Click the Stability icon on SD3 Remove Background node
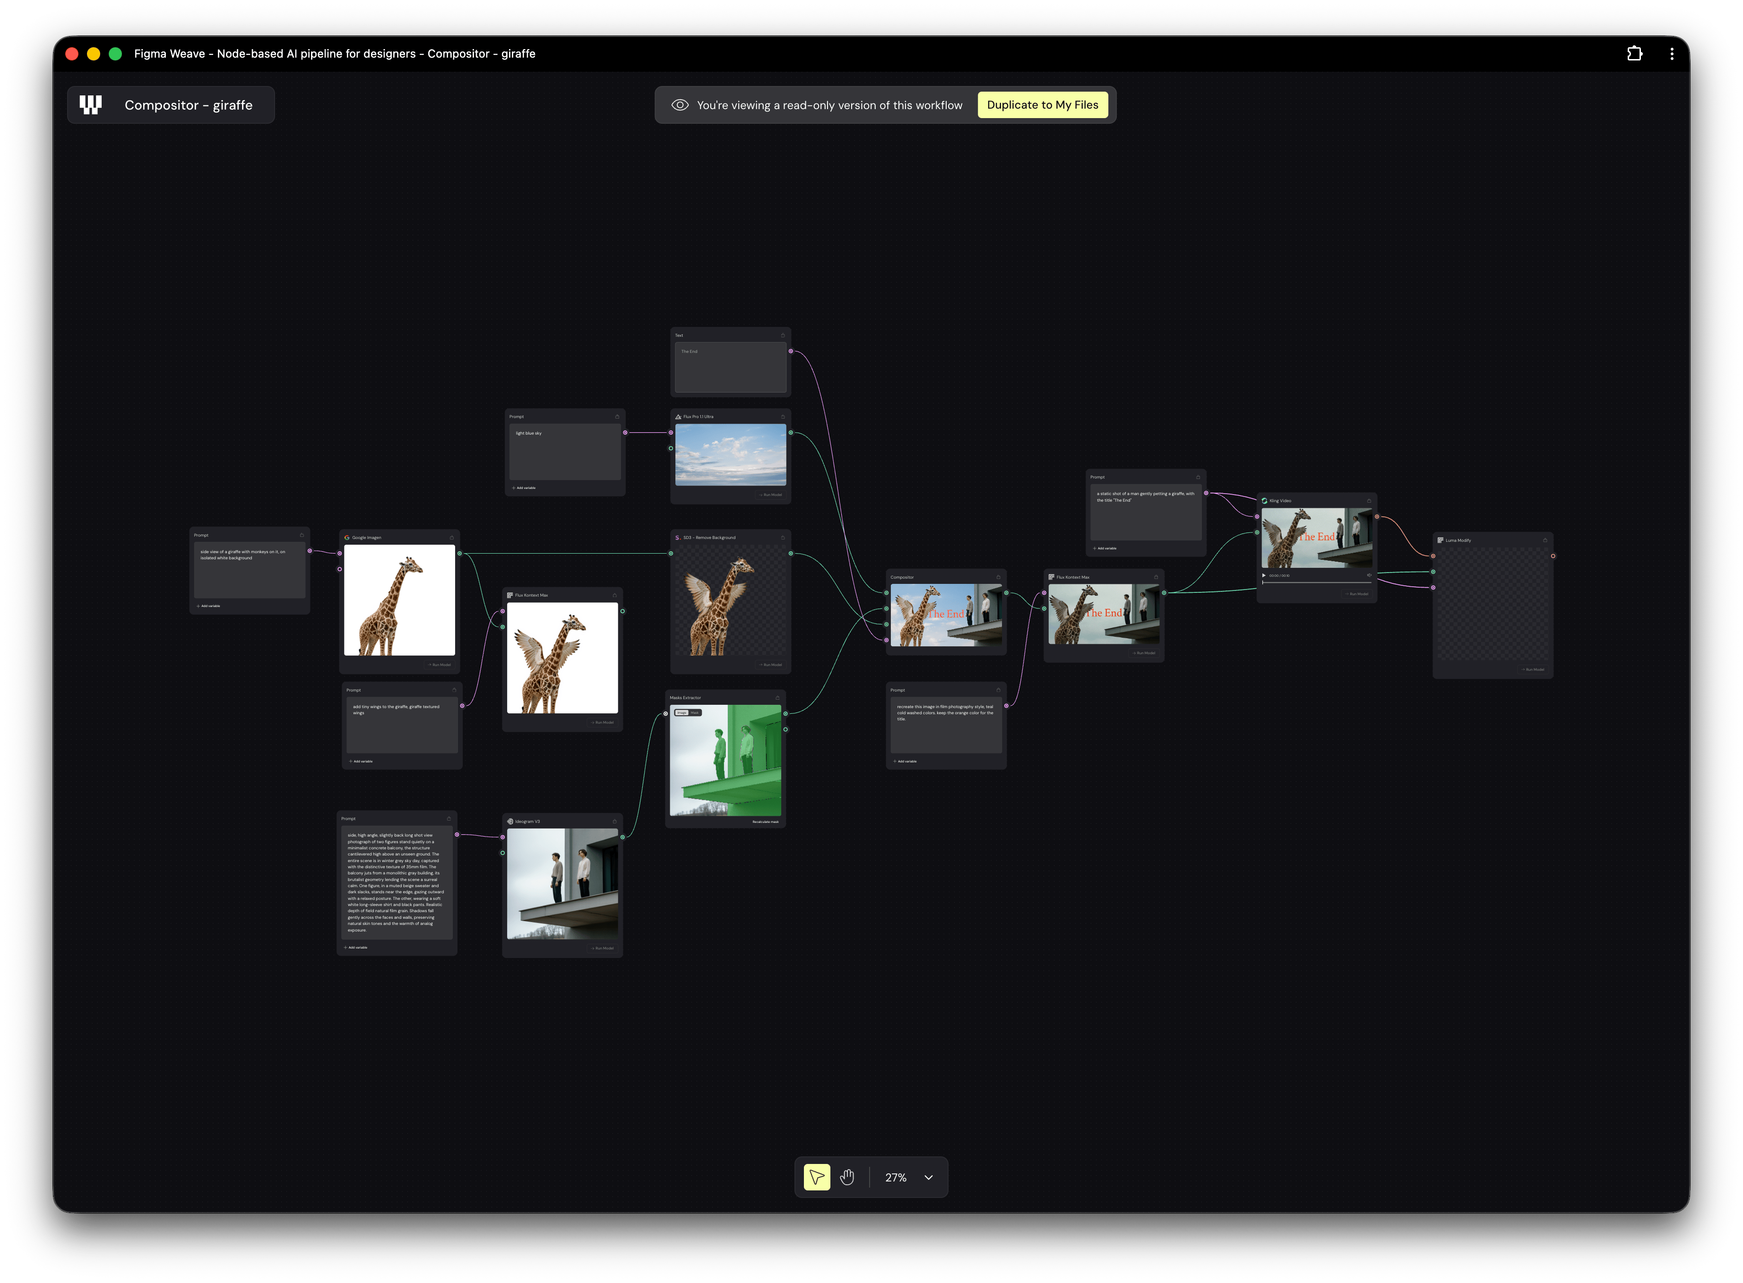Screen dimensions: 1743x1283 [x=678, y=538]
